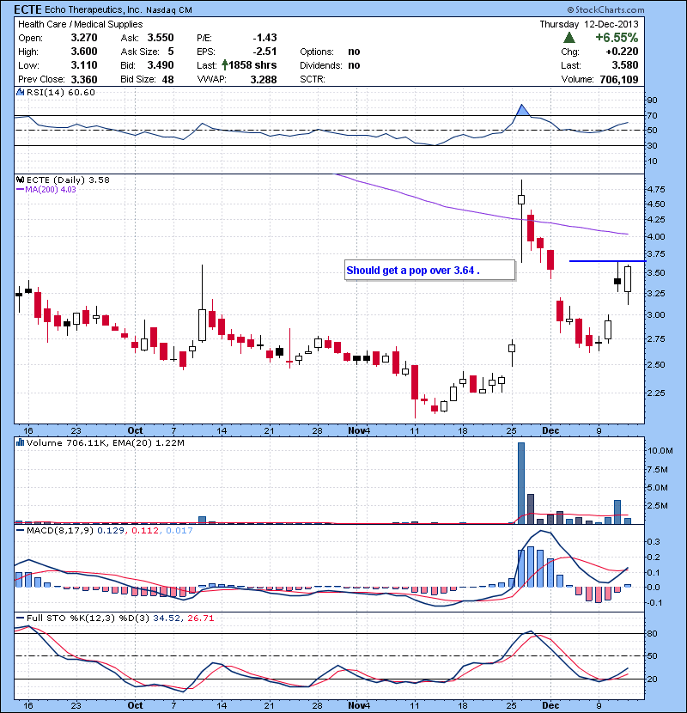Click the blue overbought RSI peak above 70
The image size is (687, 713).
pos(522,110)
